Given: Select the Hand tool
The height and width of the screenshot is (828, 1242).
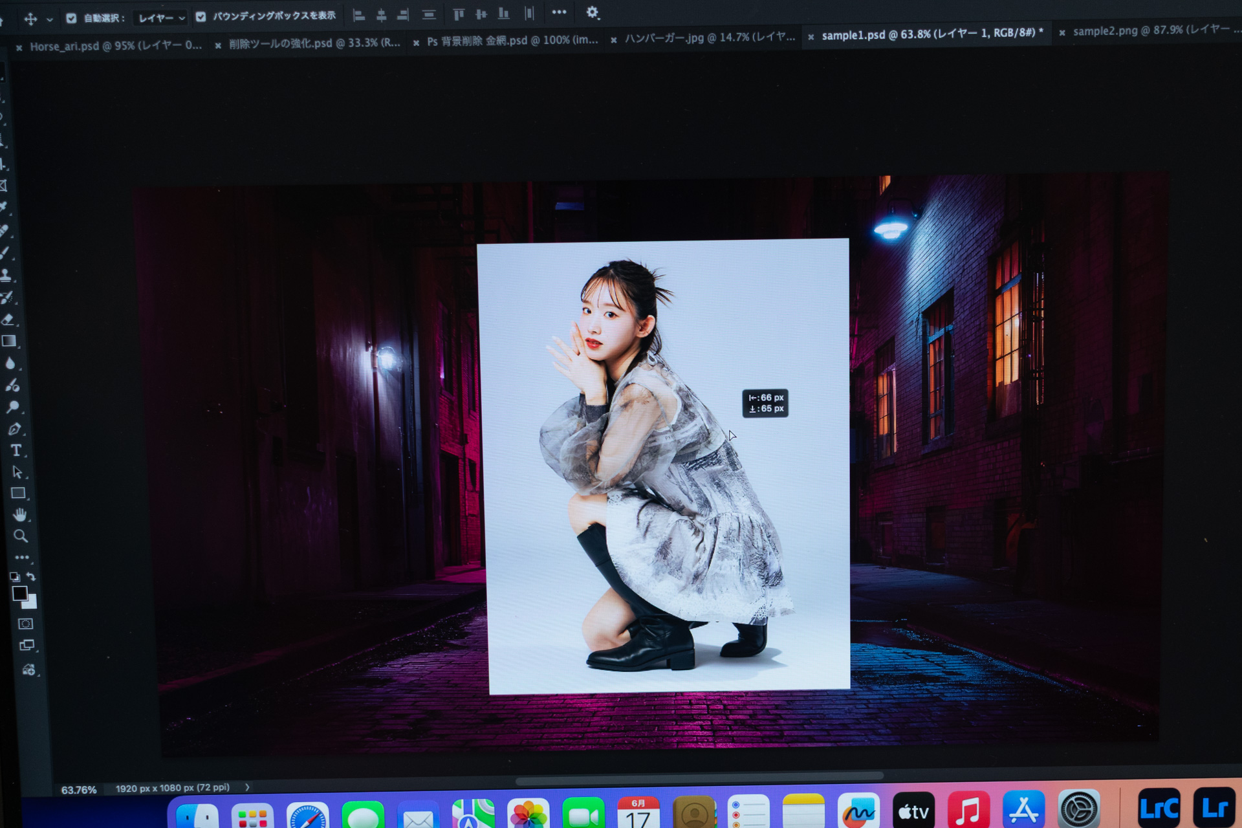Looking at the screenshot, I should click(x=20, y=514).
